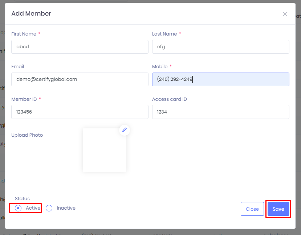The image size is (301, 235).
Task: Click the Add Member dialog title
Action: [x=31, y=14]
